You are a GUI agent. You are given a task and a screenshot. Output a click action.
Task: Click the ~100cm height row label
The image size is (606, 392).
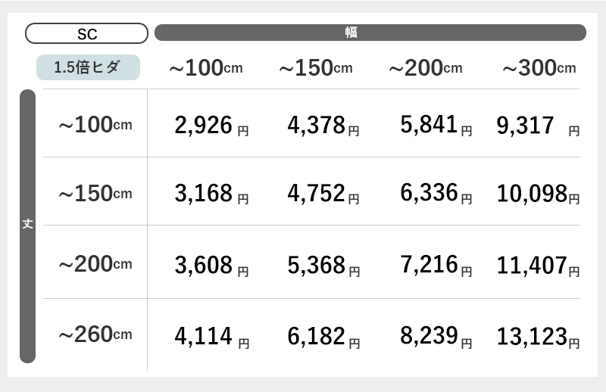click(95, 125)
